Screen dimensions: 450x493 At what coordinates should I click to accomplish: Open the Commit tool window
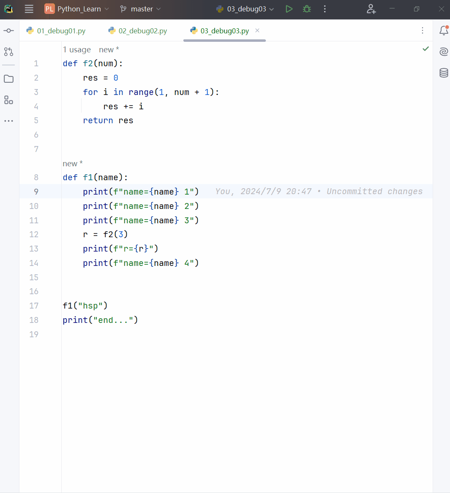(9, 30)
